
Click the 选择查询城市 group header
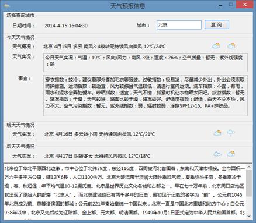click(20, 15)
